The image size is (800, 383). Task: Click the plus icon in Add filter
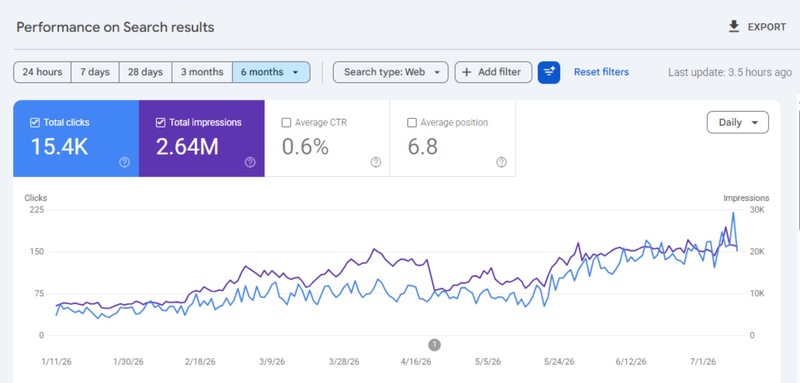pos(467,72)
